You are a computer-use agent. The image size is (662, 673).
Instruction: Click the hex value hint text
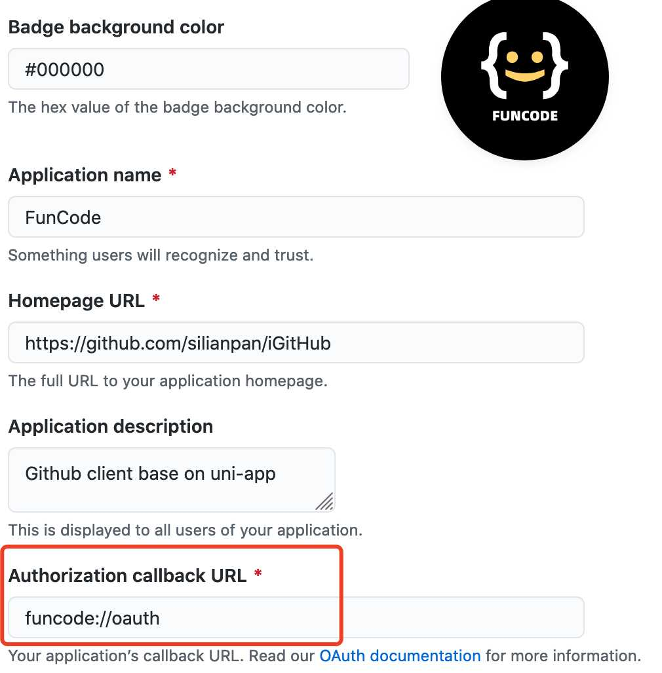click(x=177, y=107)
